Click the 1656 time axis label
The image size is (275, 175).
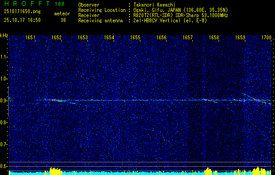pos(161,37)
